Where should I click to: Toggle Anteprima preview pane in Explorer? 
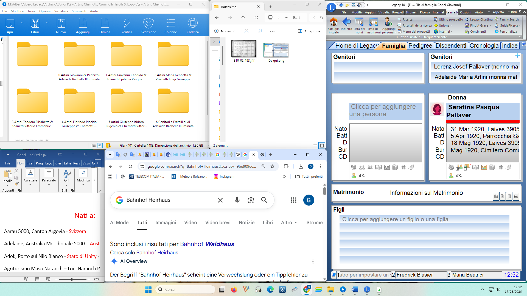[x=309, y=31]
